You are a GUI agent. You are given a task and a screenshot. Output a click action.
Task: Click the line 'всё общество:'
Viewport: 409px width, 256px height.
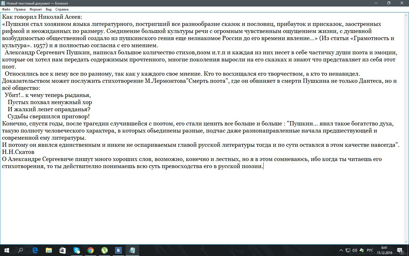(21, 88)
